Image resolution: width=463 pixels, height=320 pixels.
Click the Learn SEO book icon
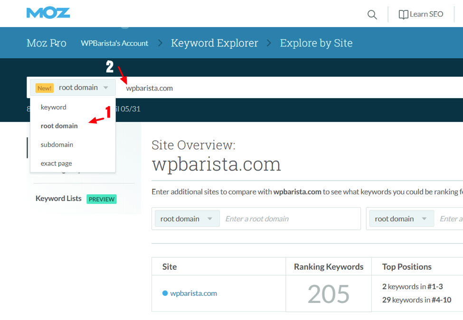(x=403, y=15)
